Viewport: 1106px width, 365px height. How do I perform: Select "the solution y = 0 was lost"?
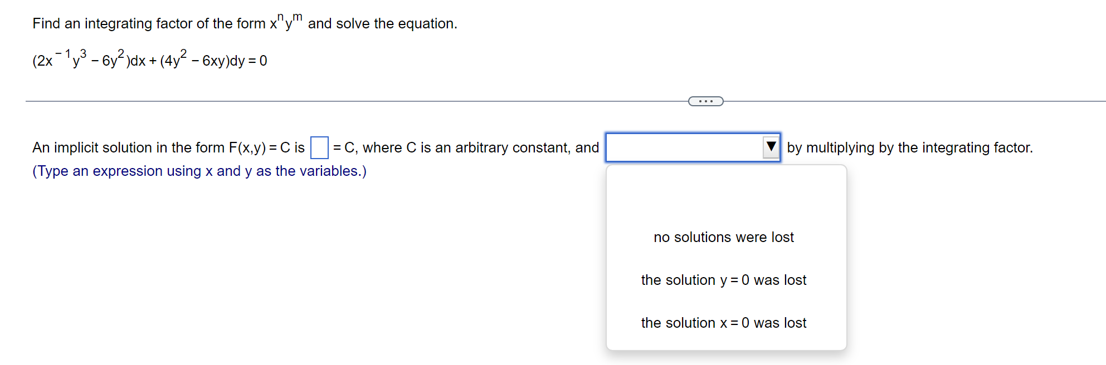coord(723,280)
